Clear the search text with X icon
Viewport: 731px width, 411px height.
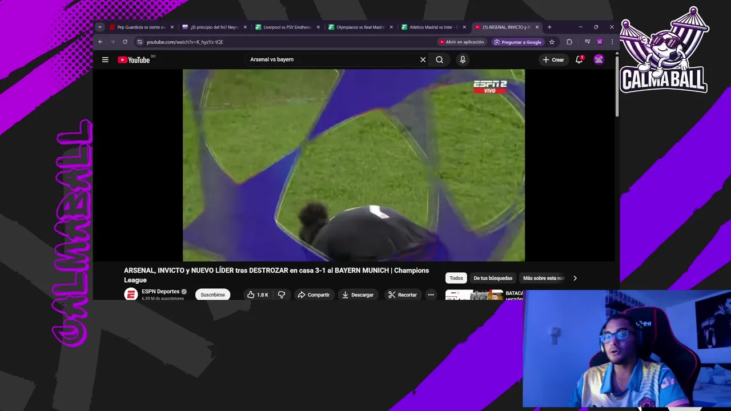pyautogui.click(x=423, y=59)
